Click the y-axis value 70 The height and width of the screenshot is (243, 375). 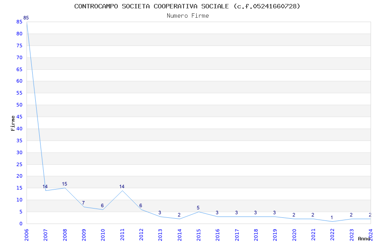tap(19, 57)
